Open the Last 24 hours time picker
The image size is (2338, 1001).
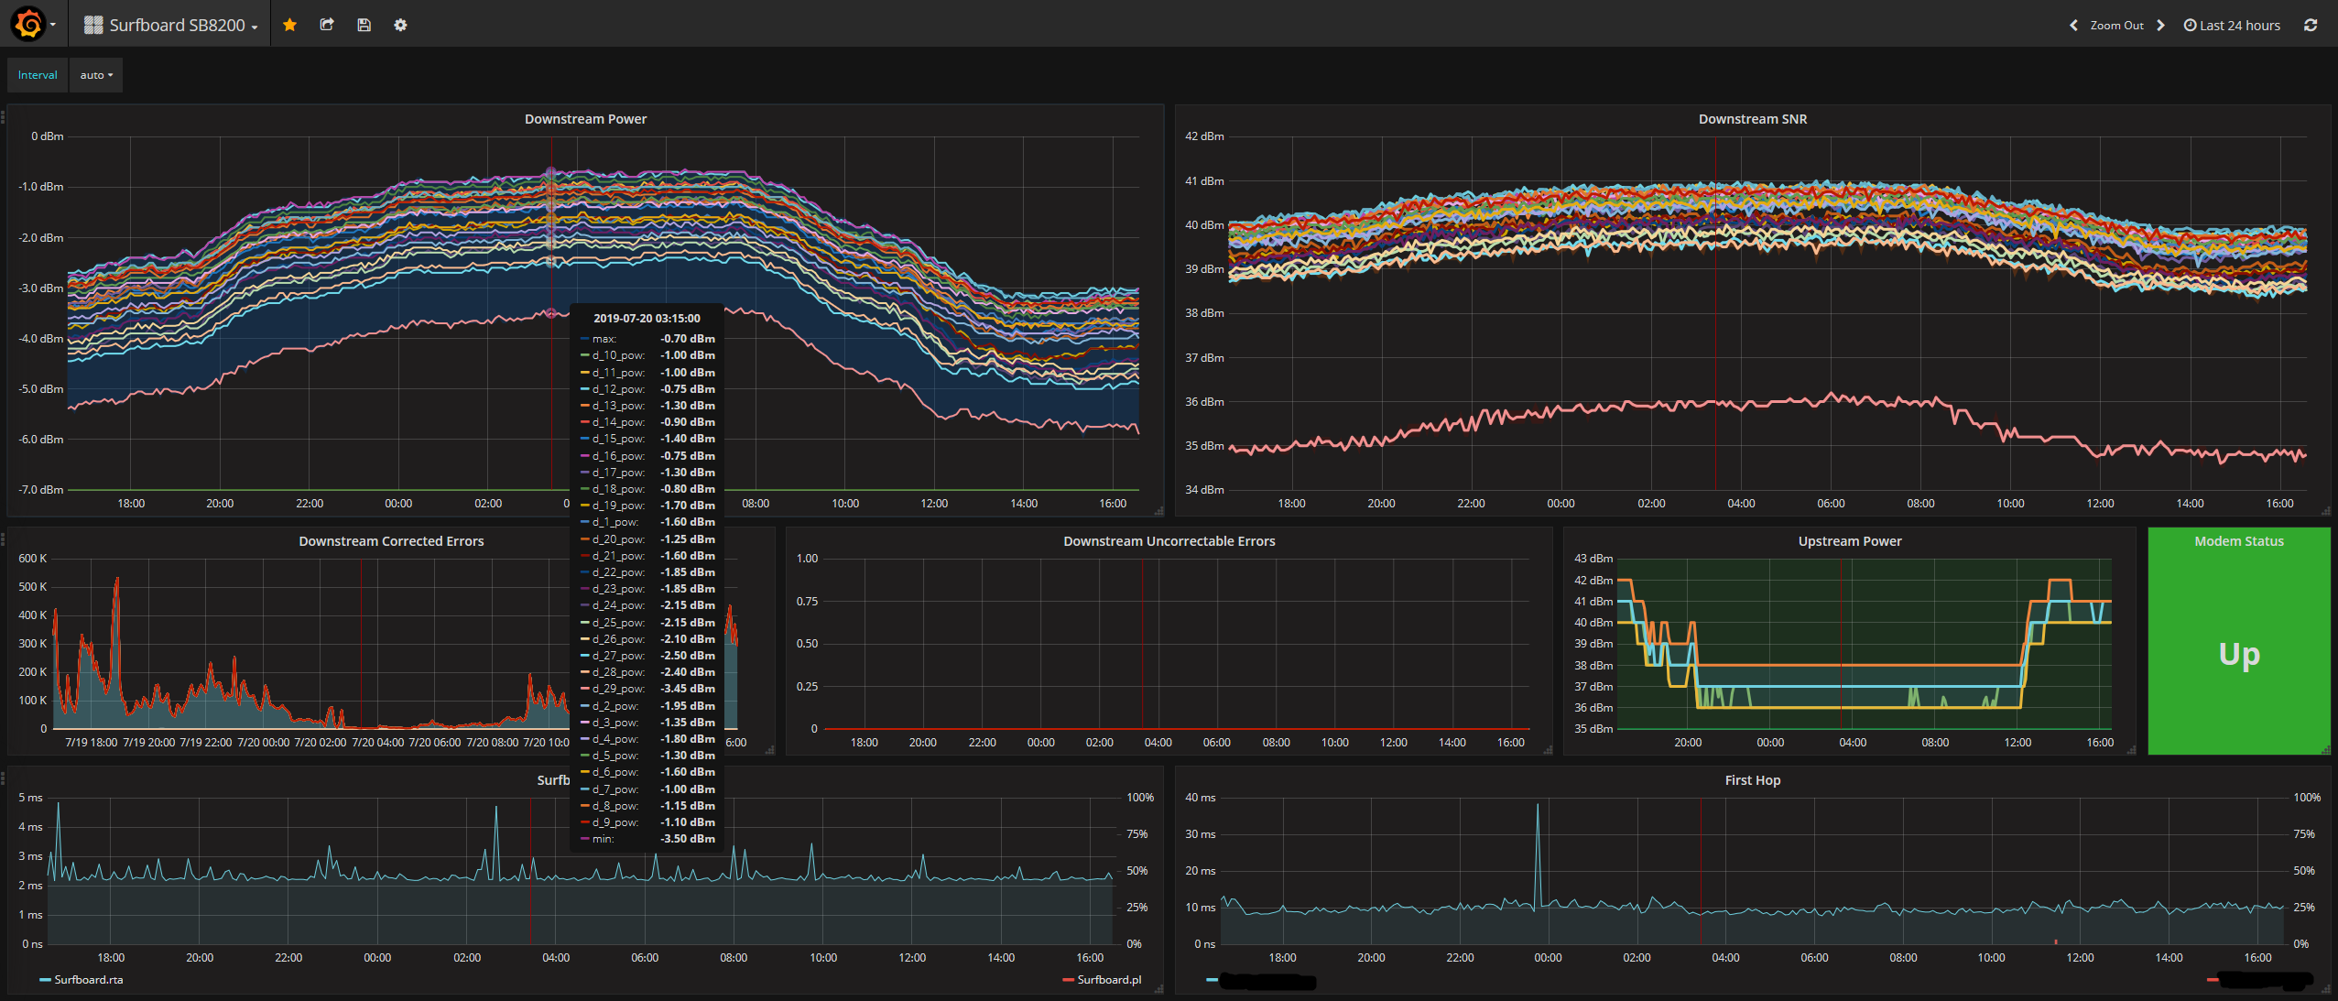click(x=2232, y=25)
